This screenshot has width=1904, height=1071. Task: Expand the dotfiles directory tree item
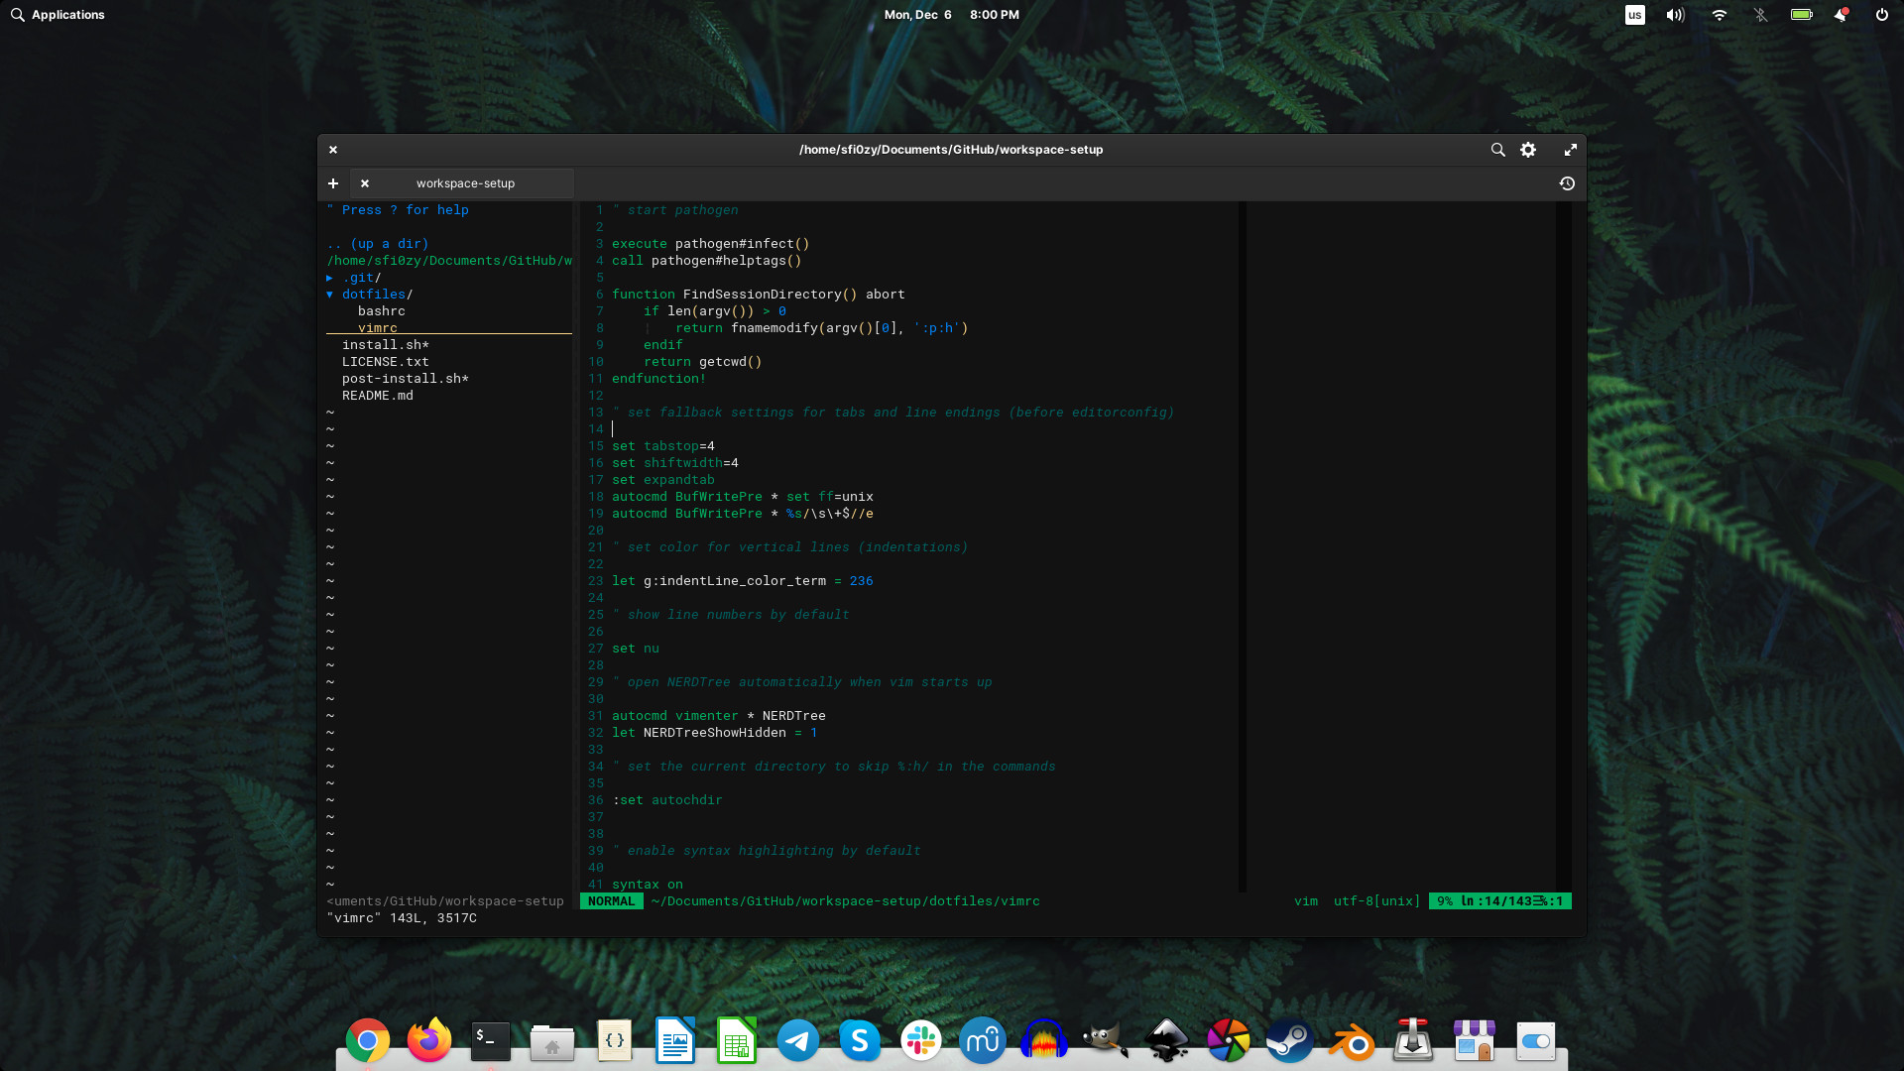tap(331, 293)
